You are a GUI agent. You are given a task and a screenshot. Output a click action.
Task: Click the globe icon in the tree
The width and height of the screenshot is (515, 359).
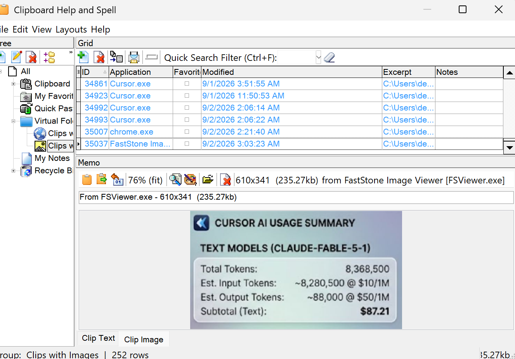pyautogui.click(x=40, y=134)
